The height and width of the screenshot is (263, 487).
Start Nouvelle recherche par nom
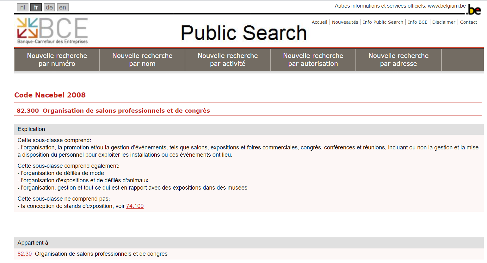click(x=142, y=59)
